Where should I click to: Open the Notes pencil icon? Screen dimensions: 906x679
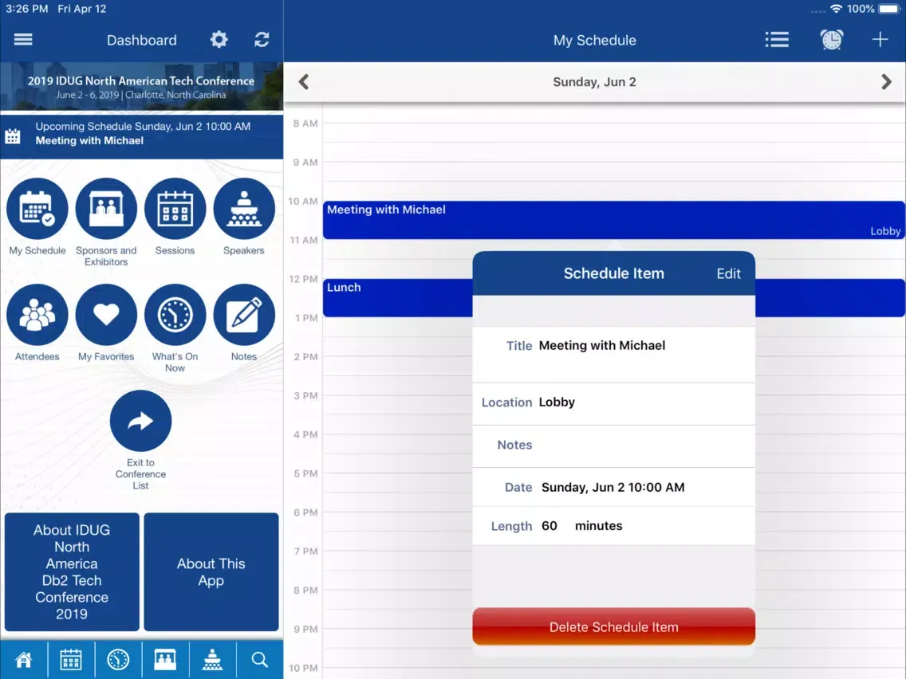[x=244, y=315]
